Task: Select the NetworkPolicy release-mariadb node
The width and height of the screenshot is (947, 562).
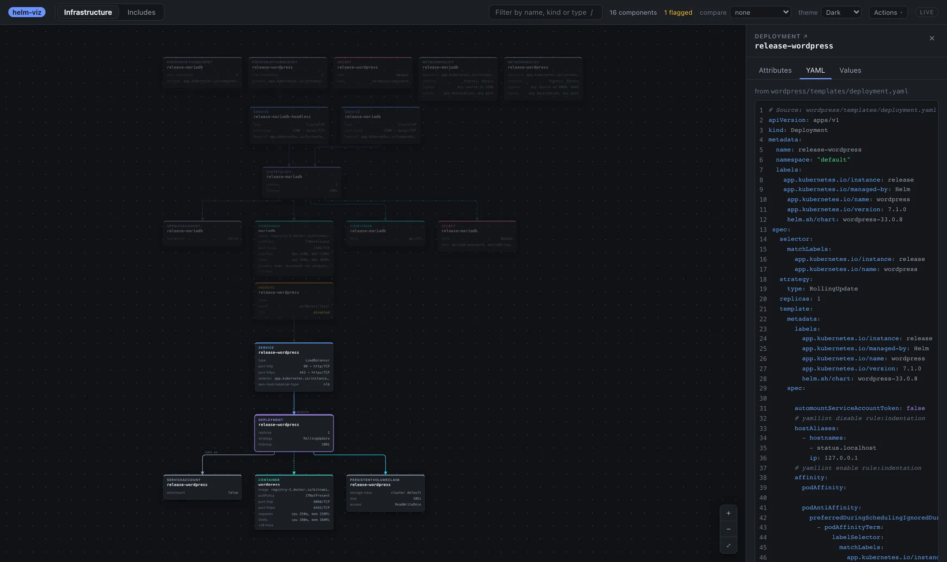Action: 458,78
